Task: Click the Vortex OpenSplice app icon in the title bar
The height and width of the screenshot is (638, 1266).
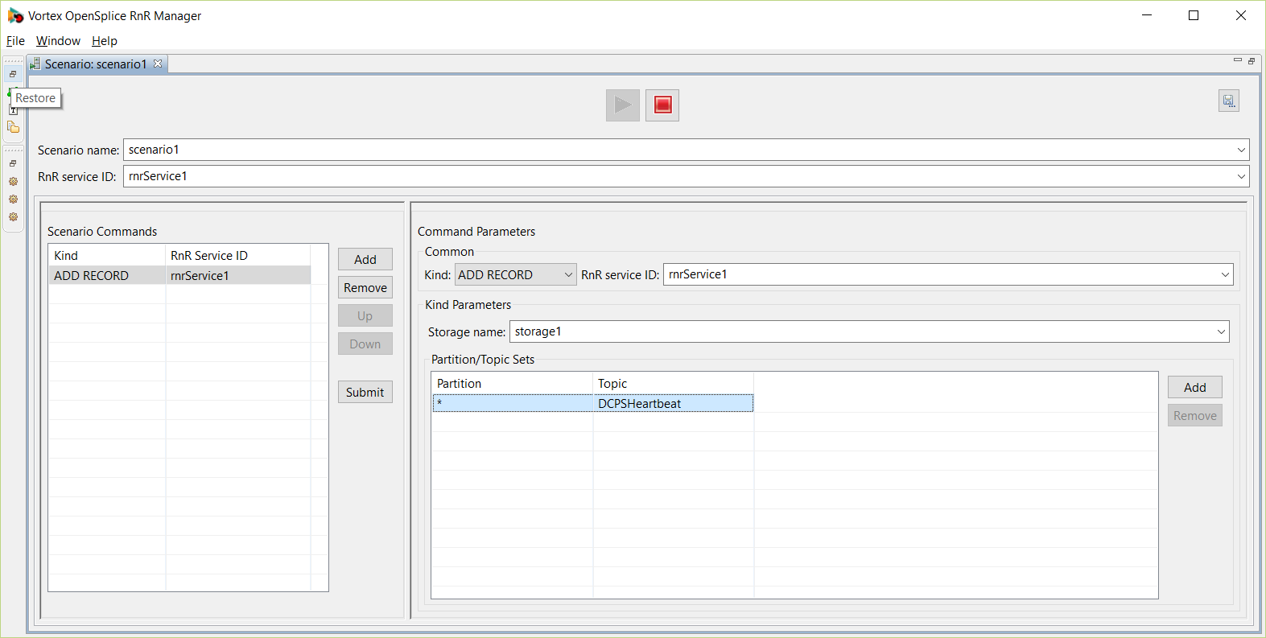Action: [15, 15]
